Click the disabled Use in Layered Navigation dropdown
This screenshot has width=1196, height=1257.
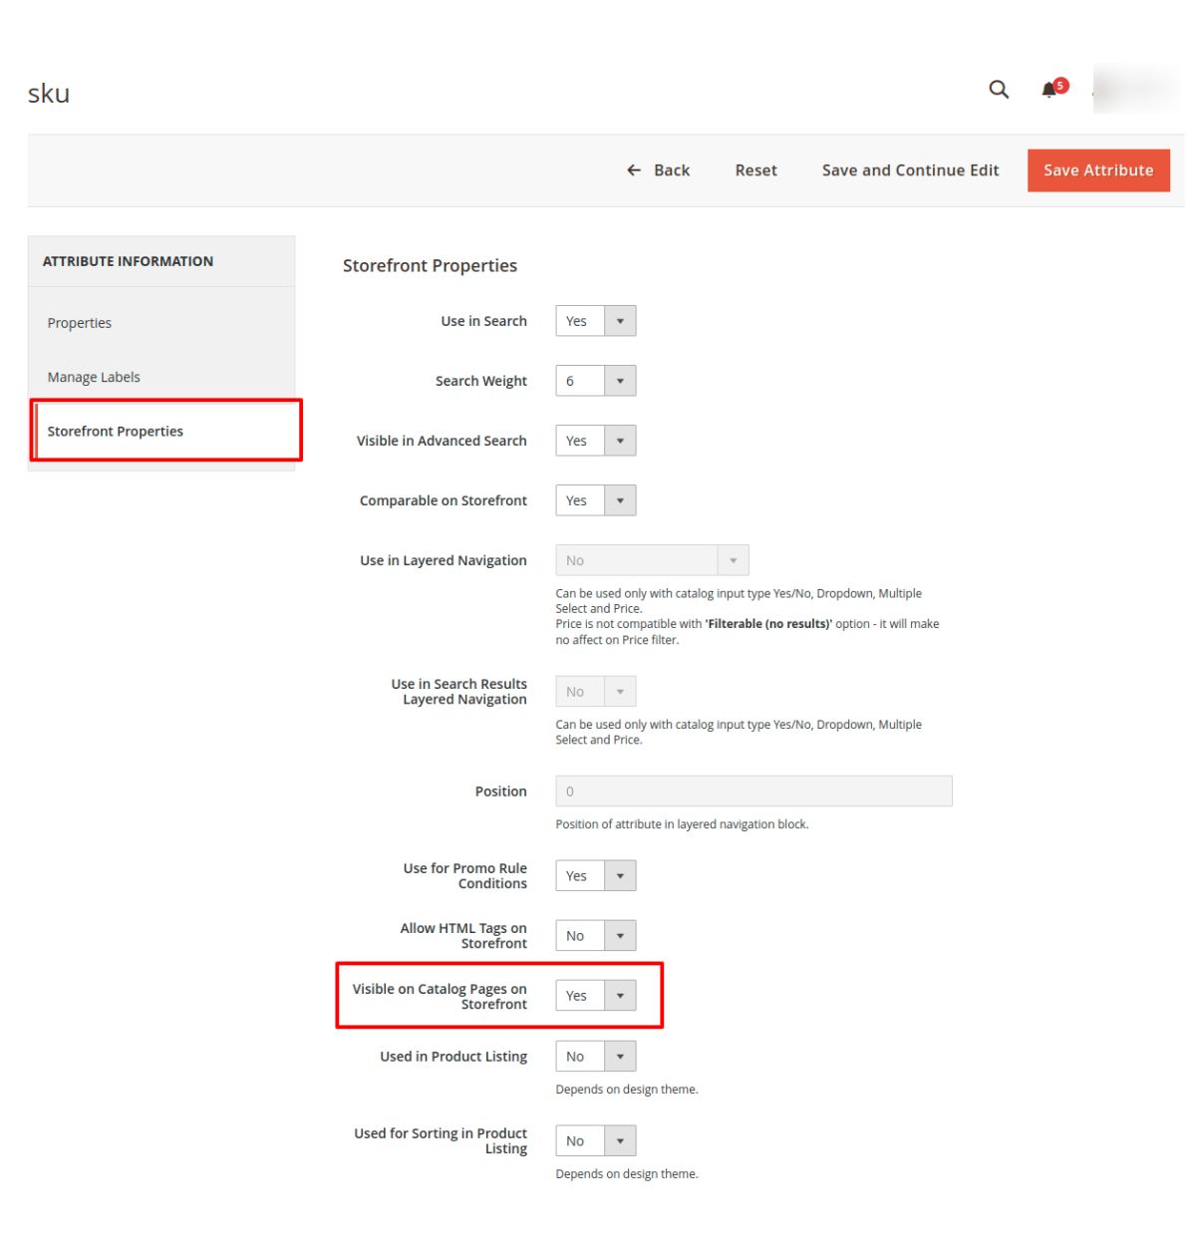point(652,560)
